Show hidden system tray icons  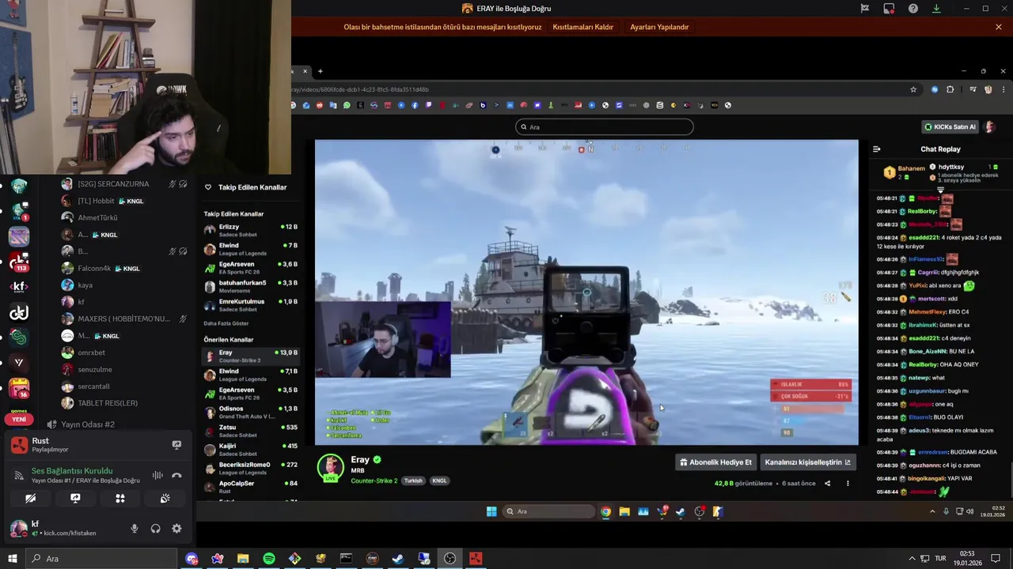coord(912,559)
